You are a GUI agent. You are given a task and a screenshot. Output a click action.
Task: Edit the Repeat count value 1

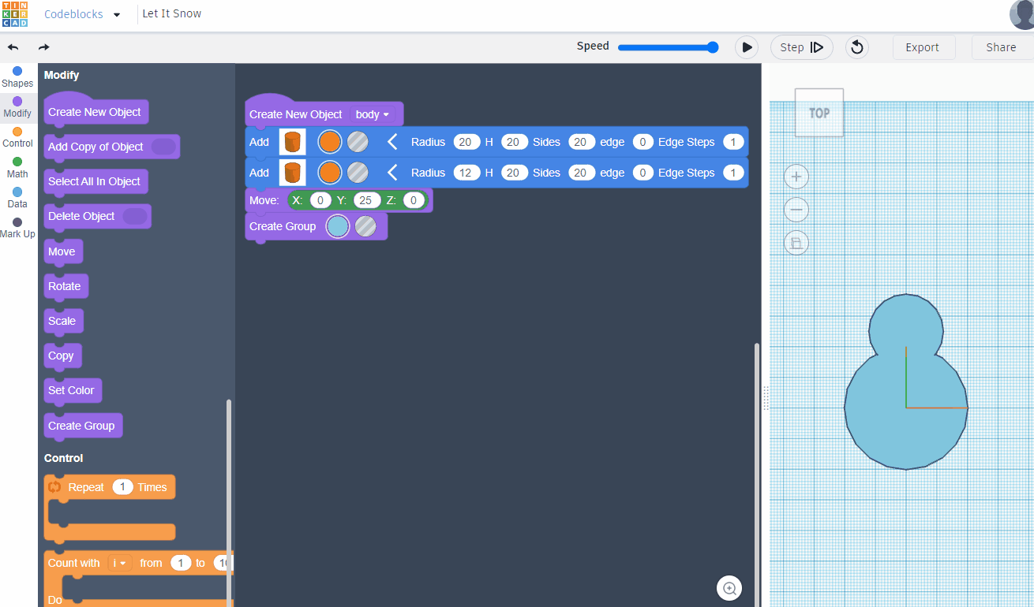122,487
